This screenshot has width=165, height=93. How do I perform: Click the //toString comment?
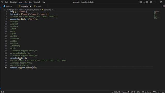point(15,46)
